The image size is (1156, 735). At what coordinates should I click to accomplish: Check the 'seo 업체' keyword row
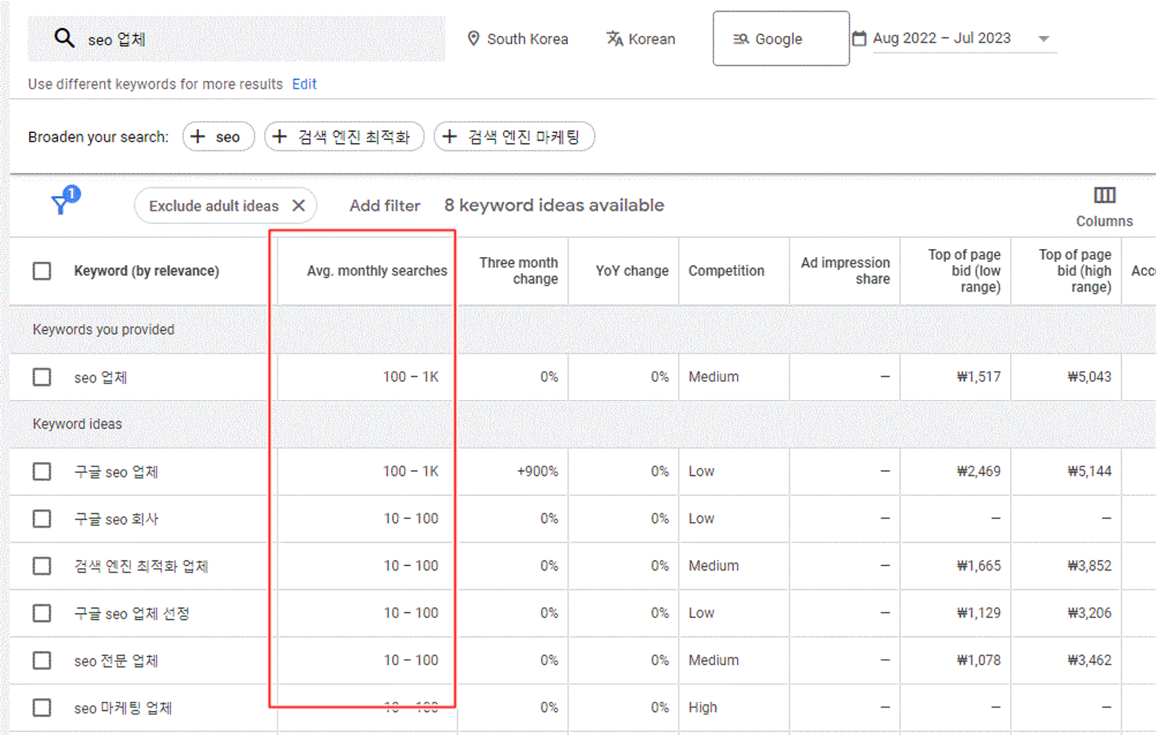[x=42, y=377]
